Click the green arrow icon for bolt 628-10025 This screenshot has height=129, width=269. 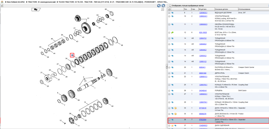[172, 32]
